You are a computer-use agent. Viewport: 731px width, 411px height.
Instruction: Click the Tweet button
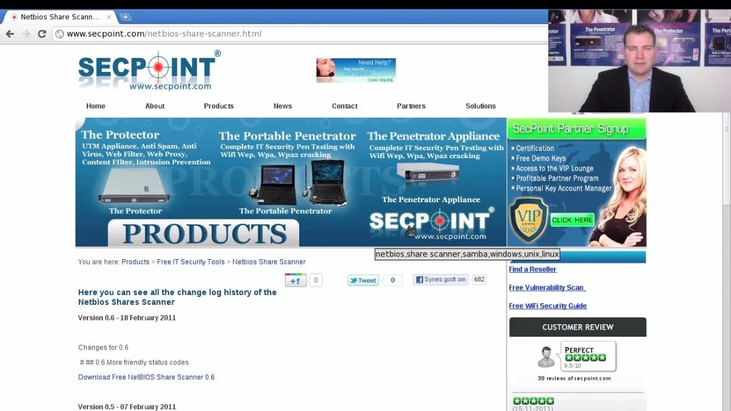363,280
